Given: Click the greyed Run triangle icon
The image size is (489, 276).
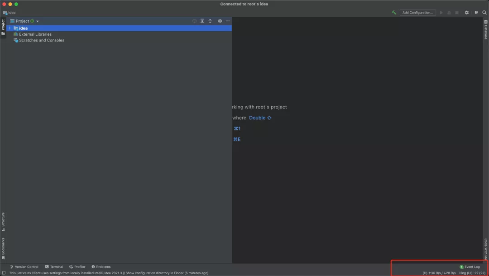Looking at the screenshot, I should pos(441,13).
